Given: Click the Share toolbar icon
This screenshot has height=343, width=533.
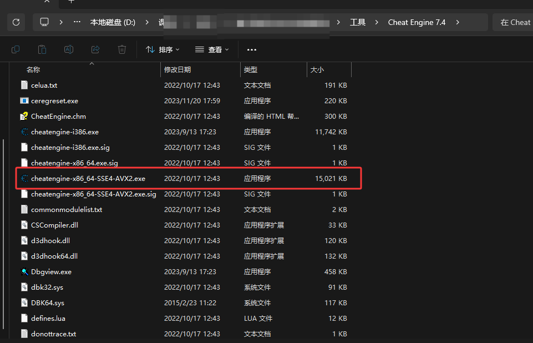Looking at the screenshot, I should [95, 50].
